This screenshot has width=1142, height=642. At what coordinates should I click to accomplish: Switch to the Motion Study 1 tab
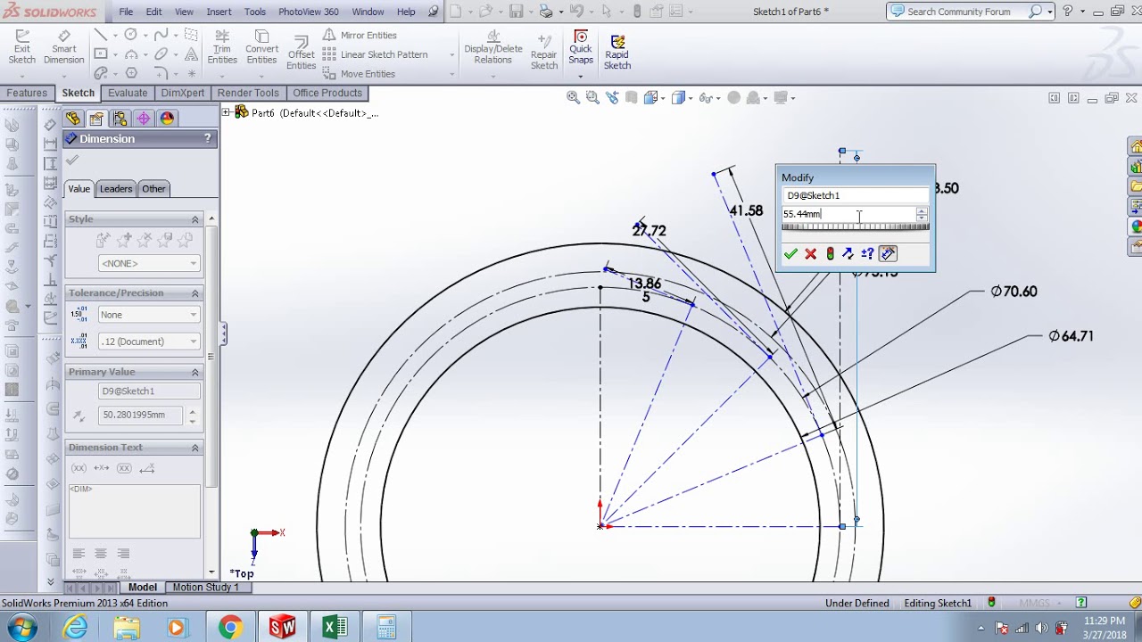(205, 588)
